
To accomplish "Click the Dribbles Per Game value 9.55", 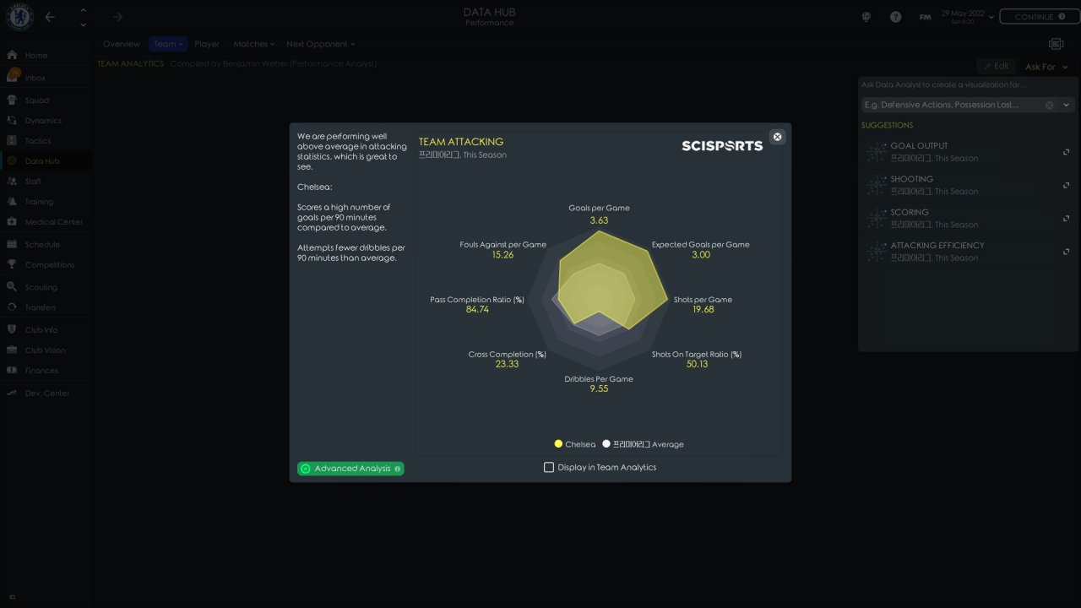I will [x=599, y=389].
